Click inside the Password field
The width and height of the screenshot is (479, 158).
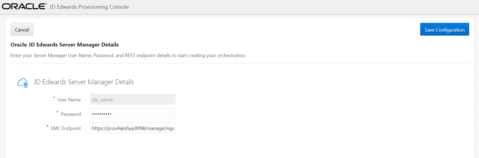pyautogui.click(x=133, y=113)
